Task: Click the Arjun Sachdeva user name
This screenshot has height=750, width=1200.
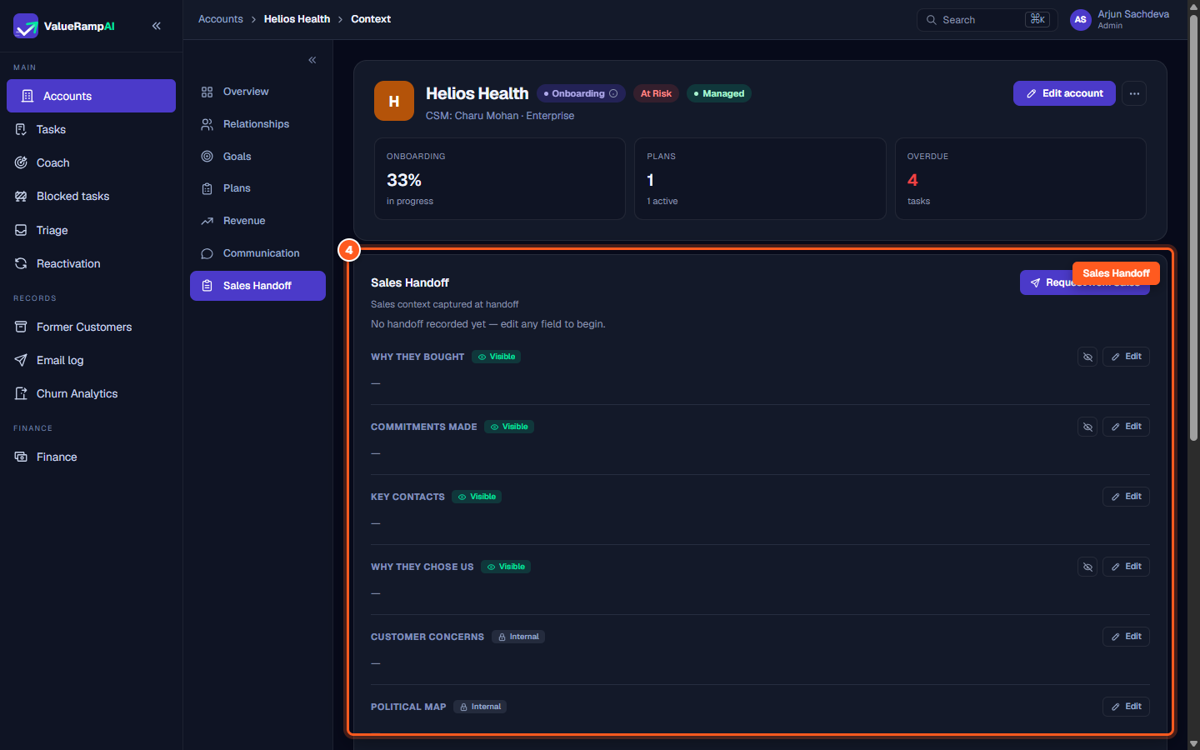Action: point(1133,14)
